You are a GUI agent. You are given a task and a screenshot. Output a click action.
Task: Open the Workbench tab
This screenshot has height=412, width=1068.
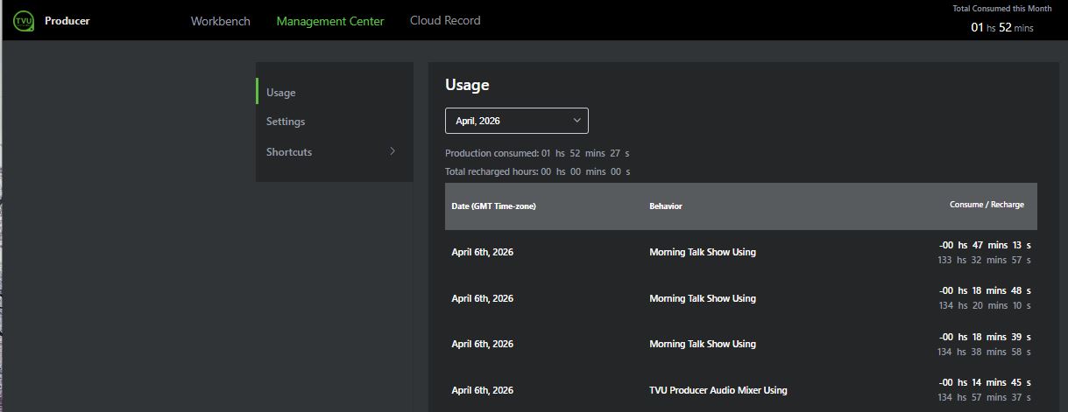(220, 21)
